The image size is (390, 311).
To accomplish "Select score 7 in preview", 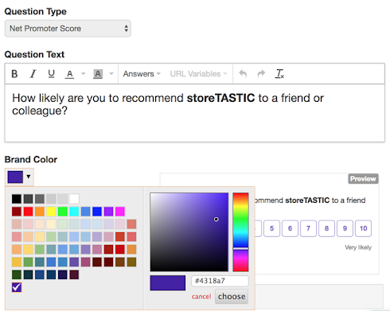I will [308, 228].
